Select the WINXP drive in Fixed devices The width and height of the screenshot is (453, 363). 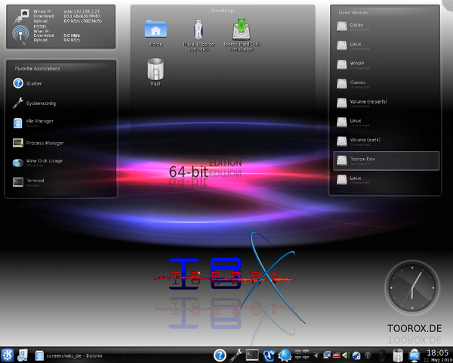pos(357,64)
